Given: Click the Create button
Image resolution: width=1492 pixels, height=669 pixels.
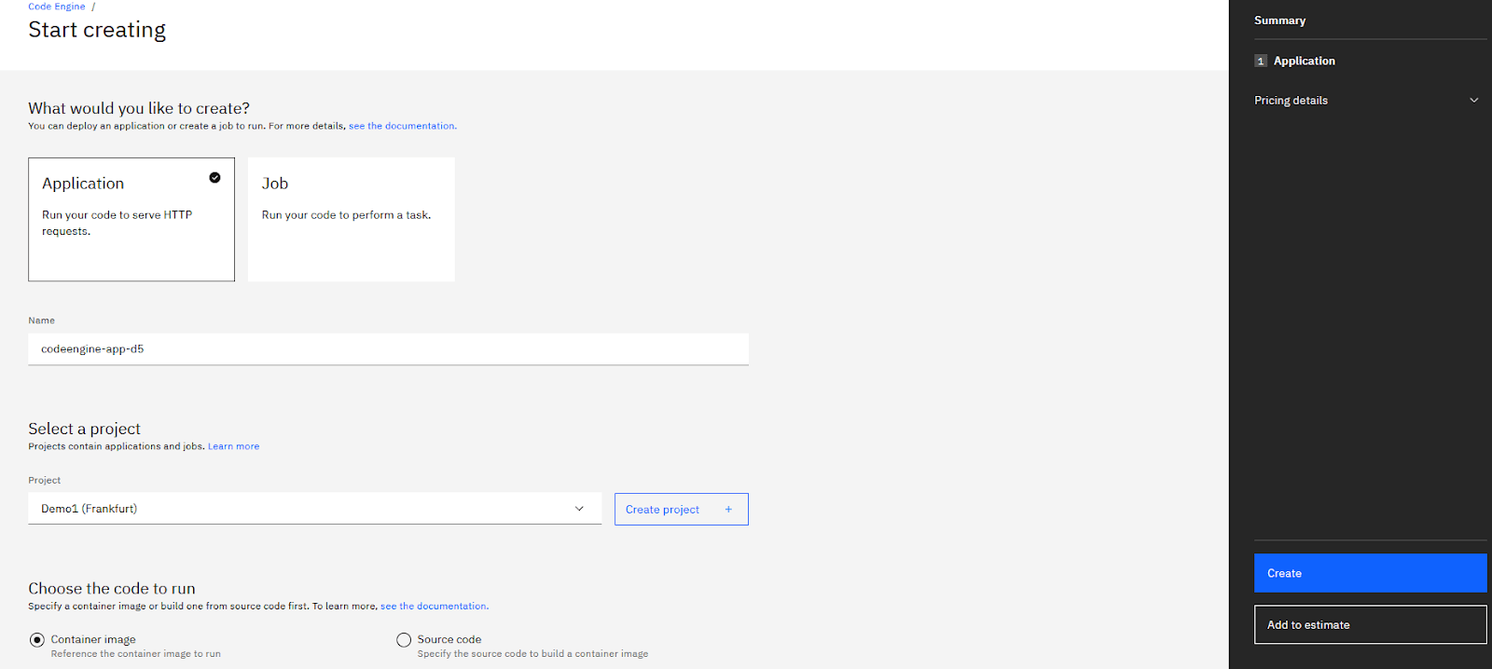Looking at the screenshot, I should tap(1370, 573).
